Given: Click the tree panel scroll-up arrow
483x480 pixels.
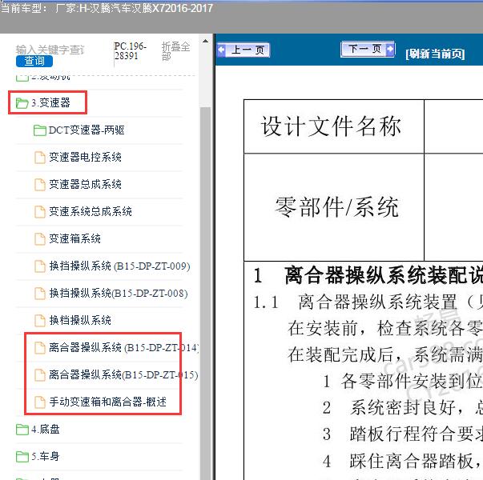Looking at the screenshot, I should [x=206, y=42].
